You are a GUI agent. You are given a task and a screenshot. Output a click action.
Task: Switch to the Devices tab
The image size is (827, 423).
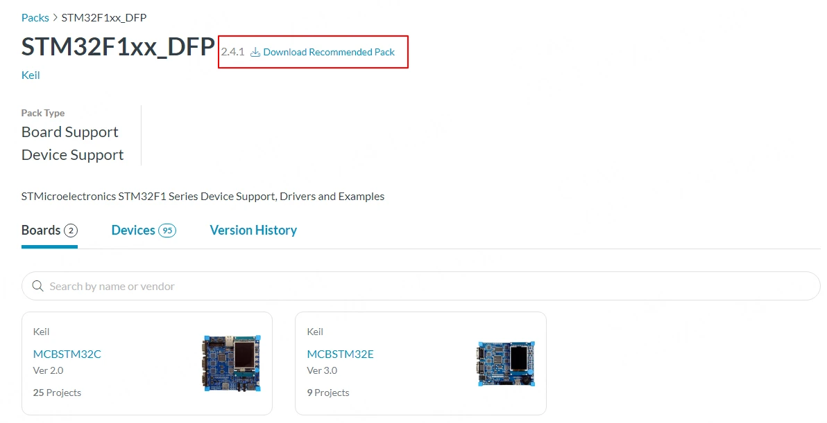(133, 231)
